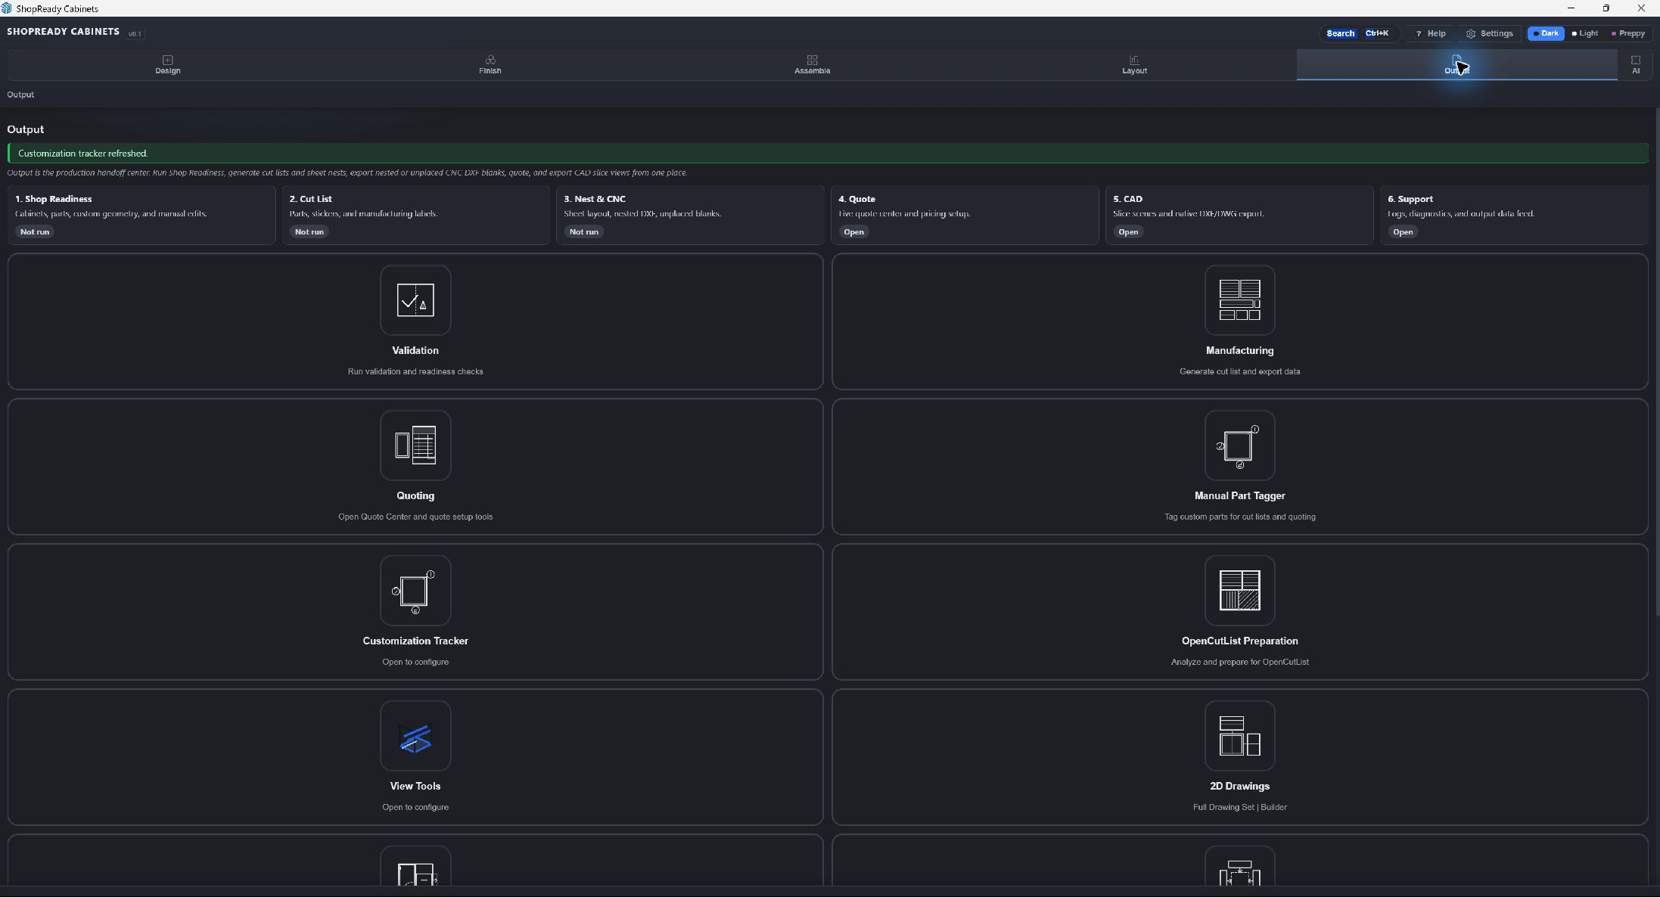This screenshot has height=897, width=1660.
Task: Click 'Run validation and readiness checks' caption
Action: [x=415, y=371]
